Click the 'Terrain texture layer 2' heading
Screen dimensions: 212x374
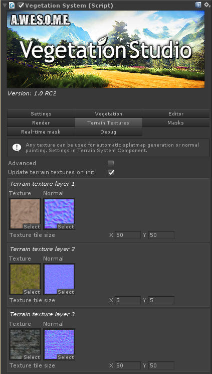pos(42,250)
